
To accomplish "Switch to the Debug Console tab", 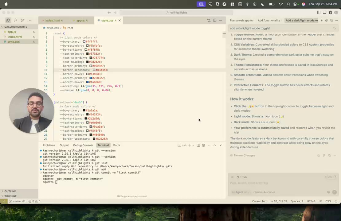I will (83, 145).
